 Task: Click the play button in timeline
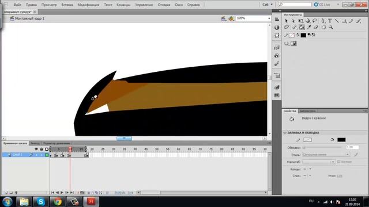[x=62, y=193]
